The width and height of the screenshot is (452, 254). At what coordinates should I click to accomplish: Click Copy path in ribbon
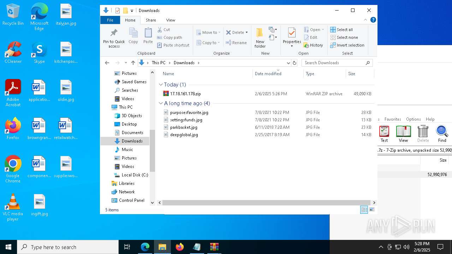tap(169, 37)
